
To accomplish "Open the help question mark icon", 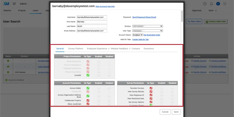I will point(205,4).
